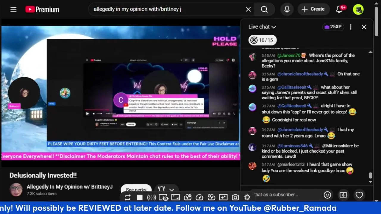Click the avatar beside @marlee1313's message
The image size is (381, 214).
click(252, 166)
